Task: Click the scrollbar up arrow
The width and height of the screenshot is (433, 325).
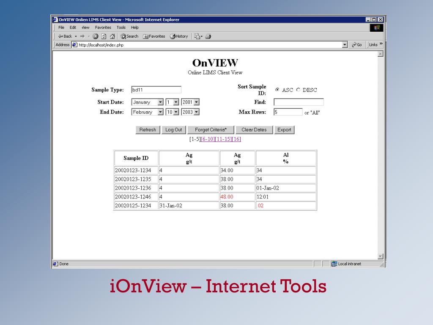Action: tap(381, 54)
